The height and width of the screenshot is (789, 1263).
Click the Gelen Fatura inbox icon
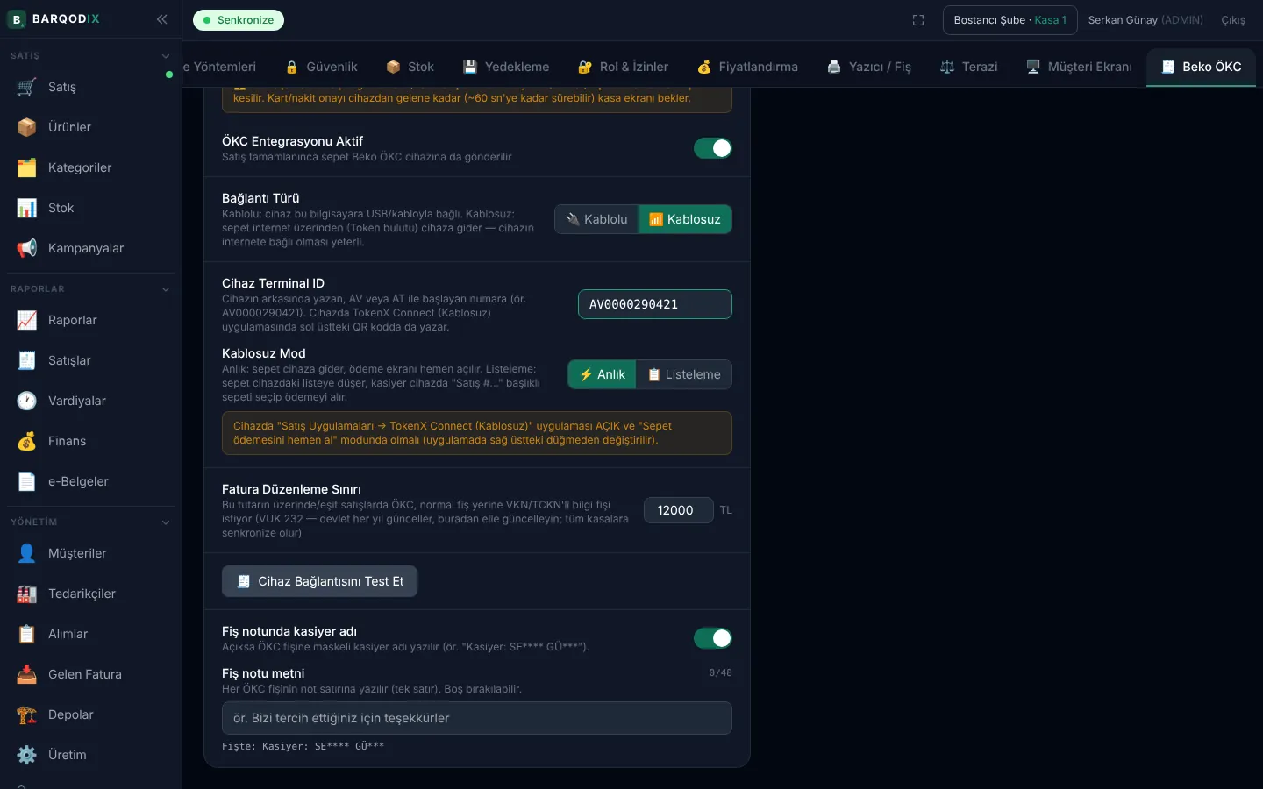tap(27, 674)
